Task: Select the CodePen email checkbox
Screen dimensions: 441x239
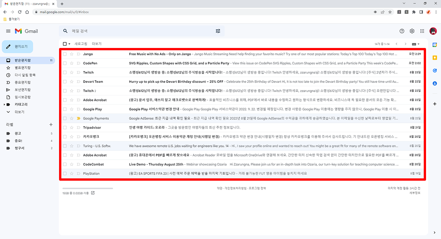Action: [x=65, y=63]
